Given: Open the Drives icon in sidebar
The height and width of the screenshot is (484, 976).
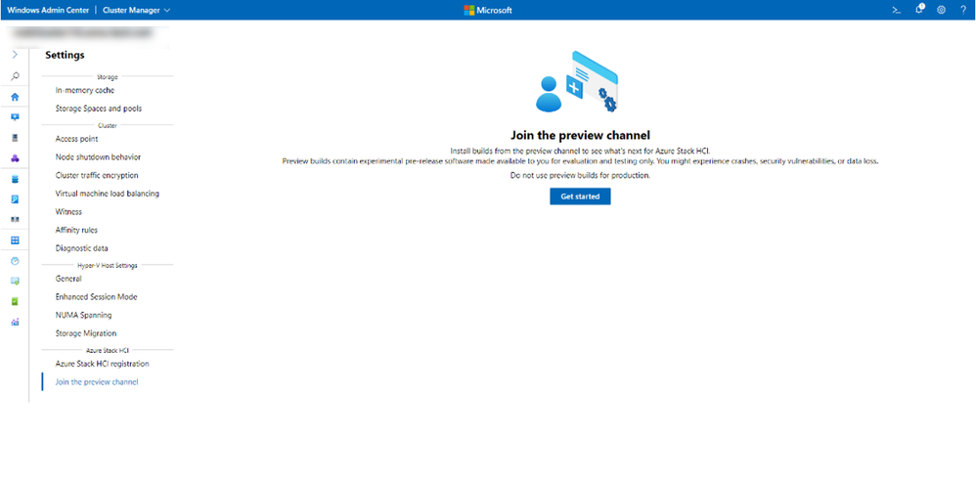Looking at the screenshot, I should [15, 199].
